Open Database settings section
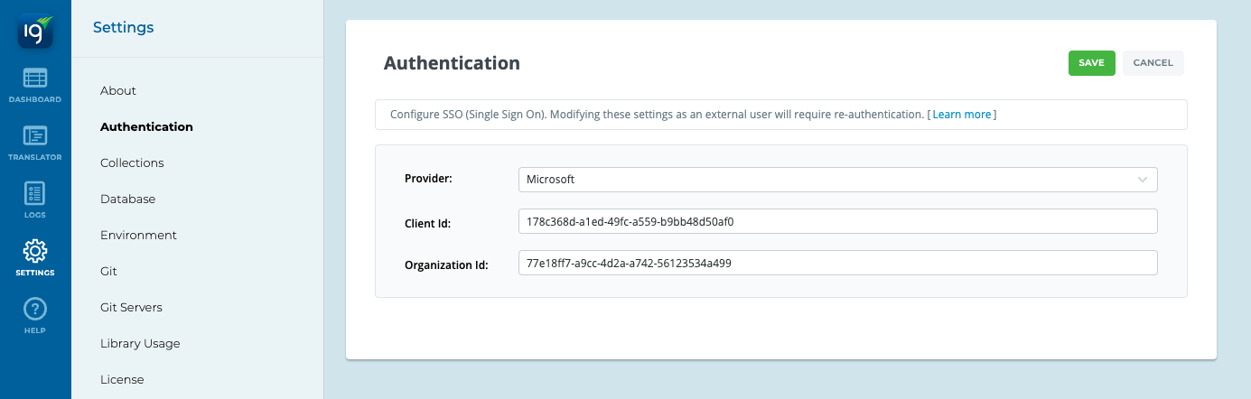Screen dimensions: 1251x399 pyautogui.click(x=127, y=199)
